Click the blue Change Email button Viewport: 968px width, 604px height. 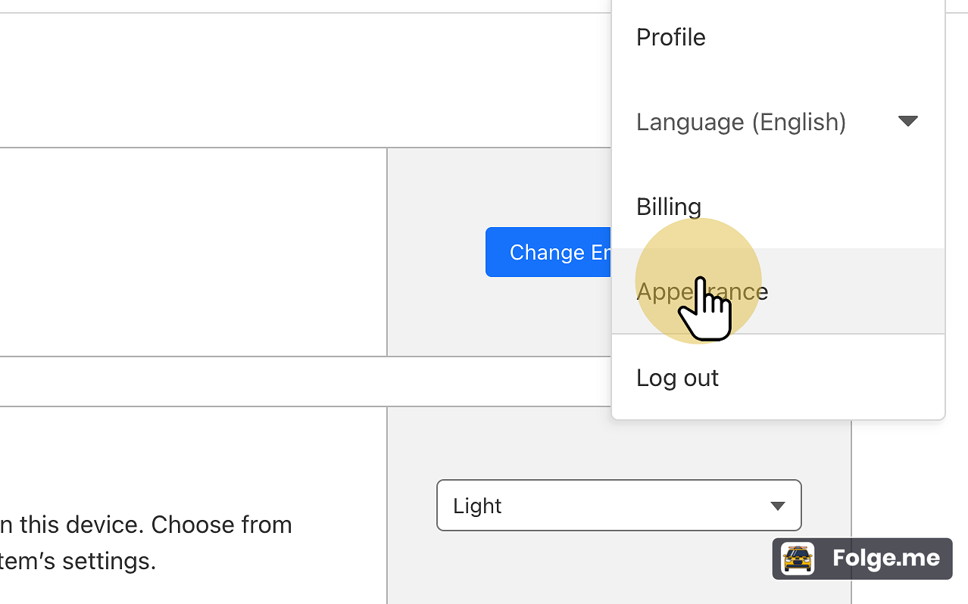548,252
